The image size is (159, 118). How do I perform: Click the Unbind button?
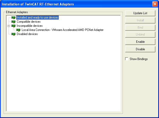pyautogui.click(x=140, y=35)
